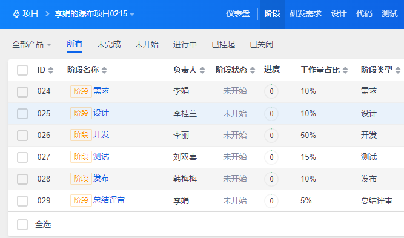404x238 pixels.
Task: Click owner 李丽 in row 026
Action: (x=181, y=136)
